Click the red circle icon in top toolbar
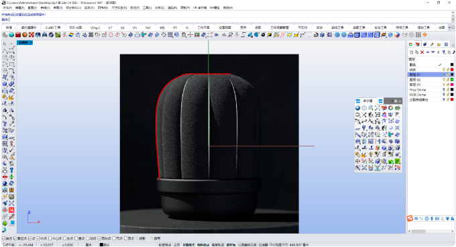Viewport: 456px width, 247px height. pos(111,35)
